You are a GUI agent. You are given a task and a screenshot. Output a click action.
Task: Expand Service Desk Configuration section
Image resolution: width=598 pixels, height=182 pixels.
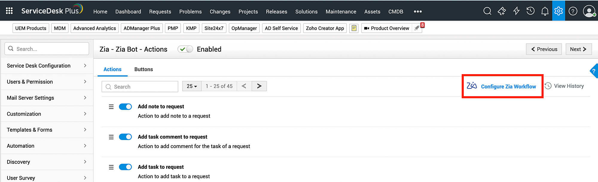pos(47,66)
